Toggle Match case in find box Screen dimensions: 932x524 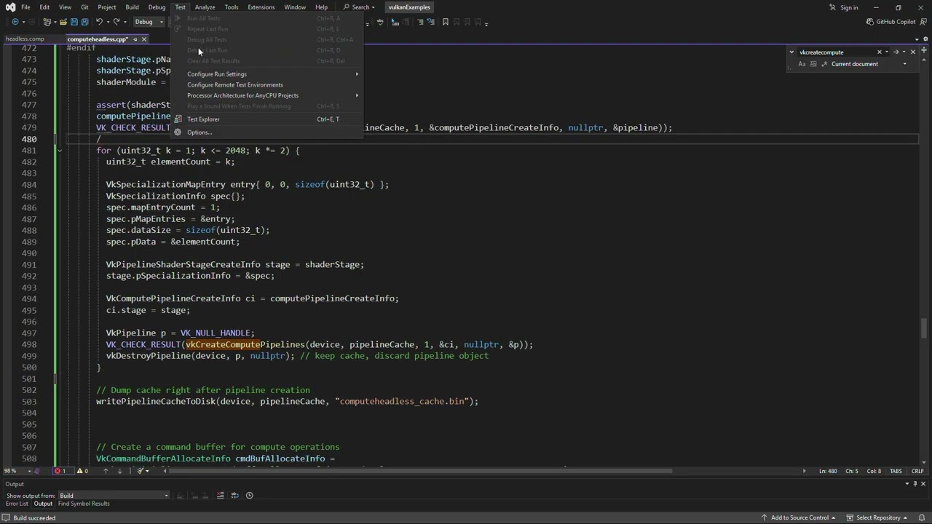(x=802, y=64)
